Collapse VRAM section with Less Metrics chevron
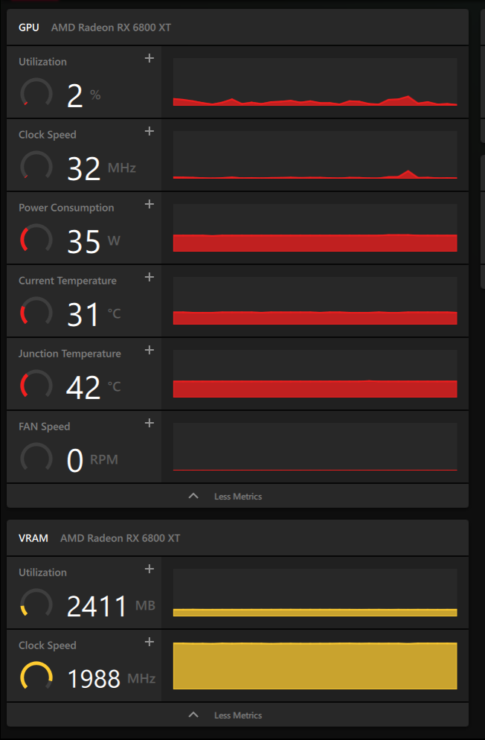 click(x=193, y=715)
